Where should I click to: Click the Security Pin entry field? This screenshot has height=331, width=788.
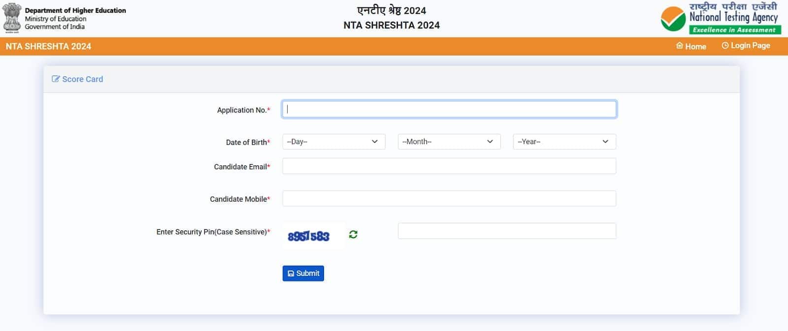pos(506,231)
